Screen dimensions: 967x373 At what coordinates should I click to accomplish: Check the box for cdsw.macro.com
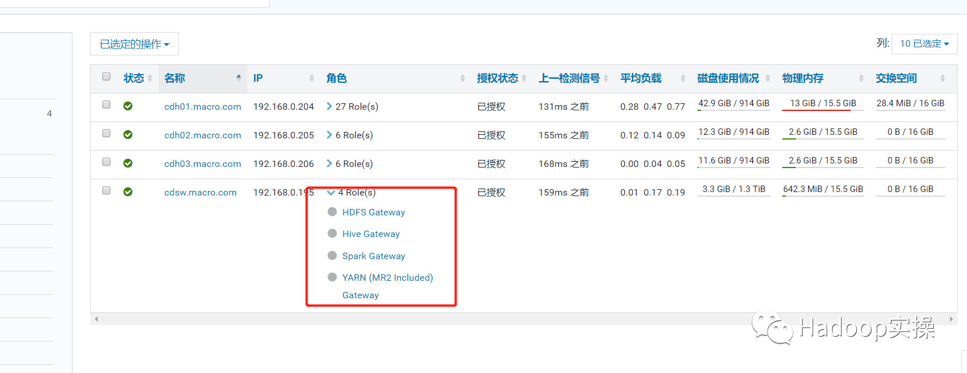coord(106,190)
